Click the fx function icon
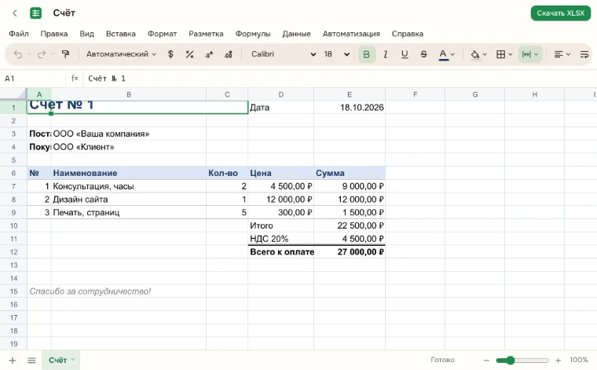 pyautogui.click(x=75, y=79)
